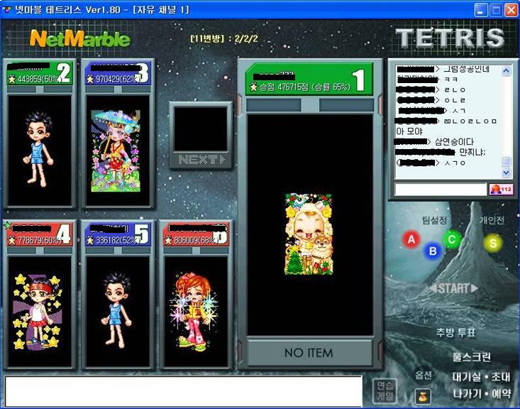Select blue team B button
This screenshot has width=520, height=409.
coord(433,250)
